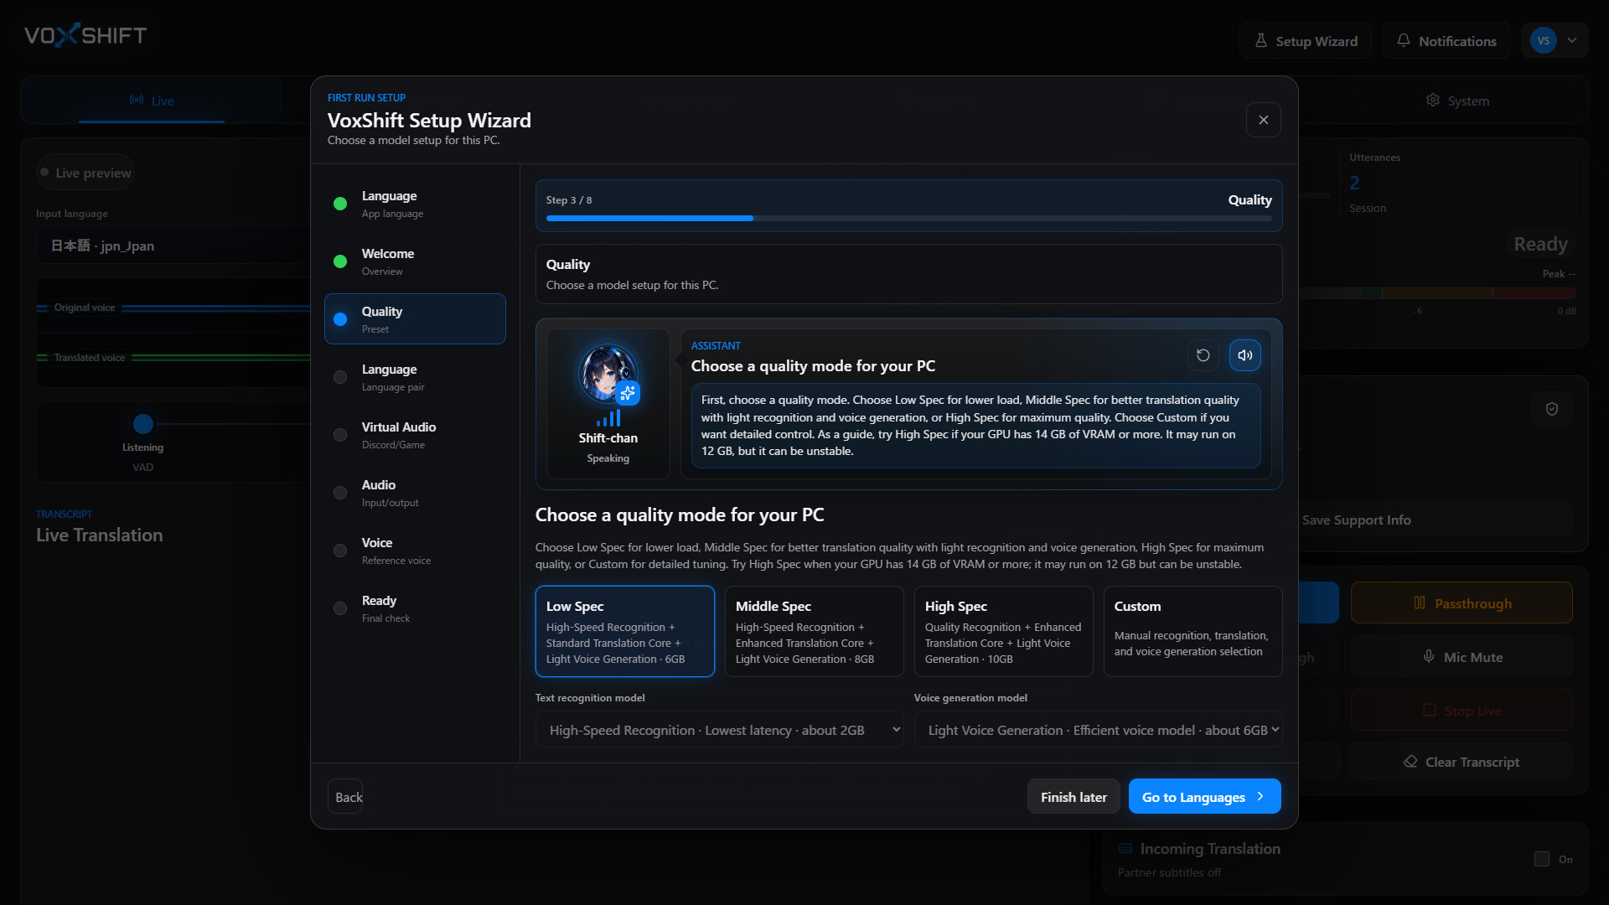The height and width of the screenshot is (905, 1609).
Task: Click the Mic Mute microphone icon
Action: click(x=1428, y=656)
